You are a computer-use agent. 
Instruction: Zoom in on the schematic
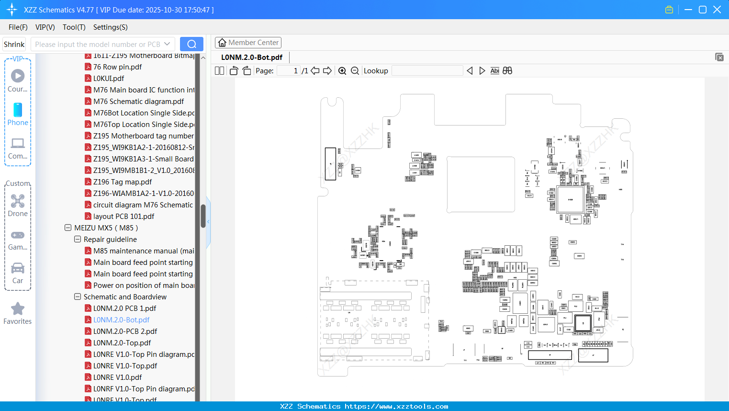(342, 71)
